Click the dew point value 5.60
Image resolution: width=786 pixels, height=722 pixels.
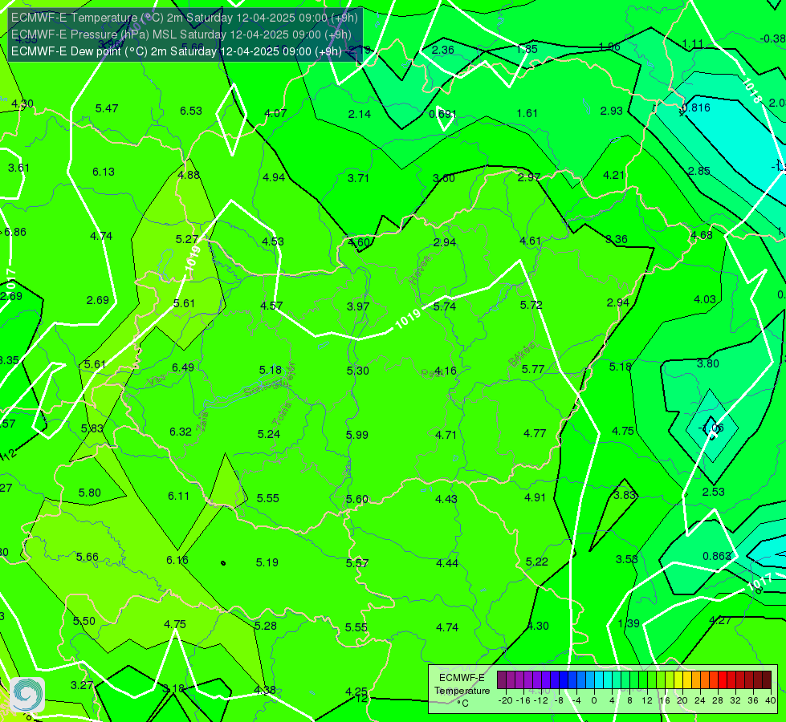coord(357,499)
